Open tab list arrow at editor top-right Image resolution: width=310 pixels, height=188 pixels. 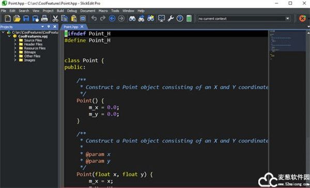pos(308,27)
